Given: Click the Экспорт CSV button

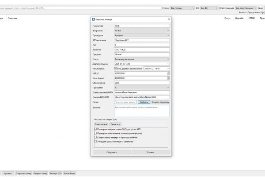Looking at the screenshot, I should (56, 173).
